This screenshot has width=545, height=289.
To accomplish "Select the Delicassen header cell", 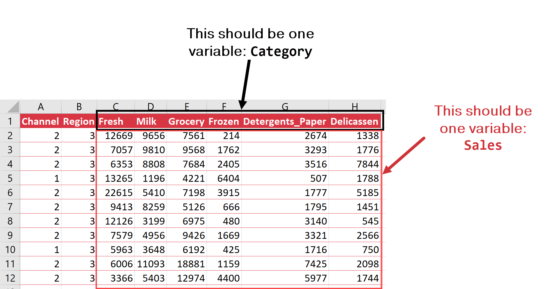I will coord(354,121).
